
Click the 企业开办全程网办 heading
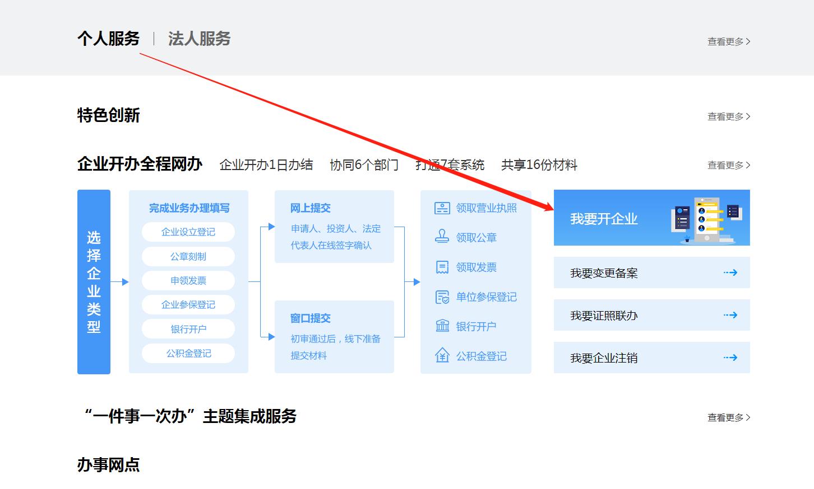tap(140, 164)
